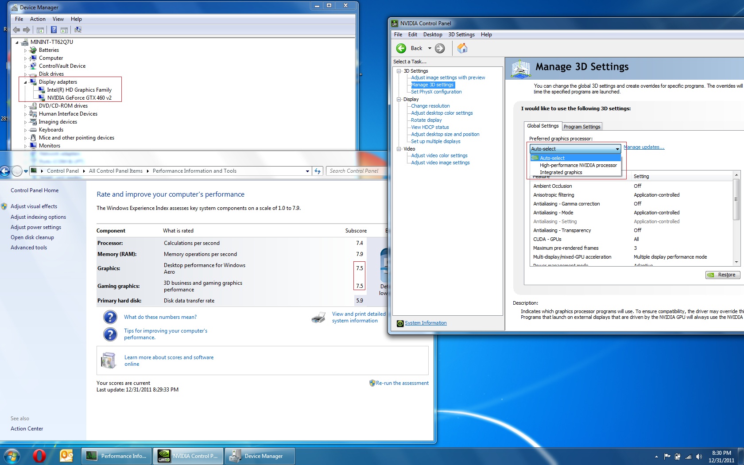The width and height of the screenshot is (744, 465).
Task: Click the Batteries device icon
Action: tap(33, 50)
